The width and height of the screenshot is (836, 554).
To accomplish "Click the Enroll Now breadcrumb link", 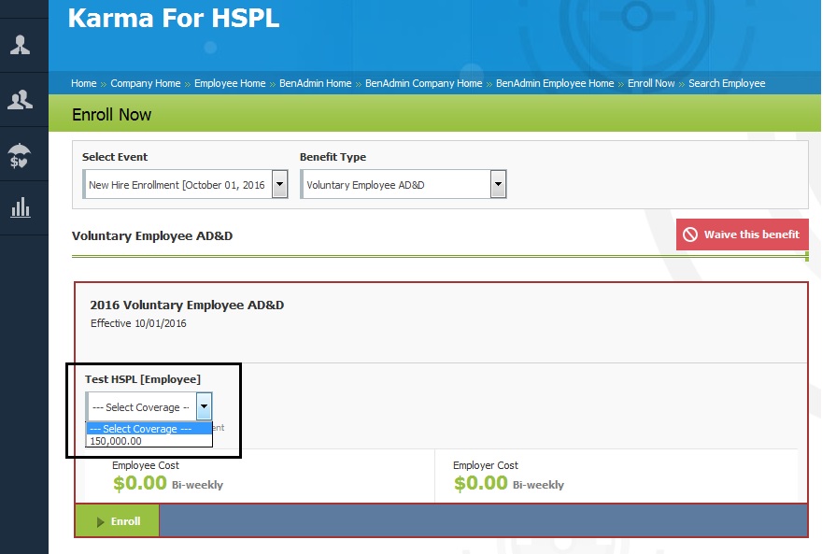I will click(x=651, y=83).
